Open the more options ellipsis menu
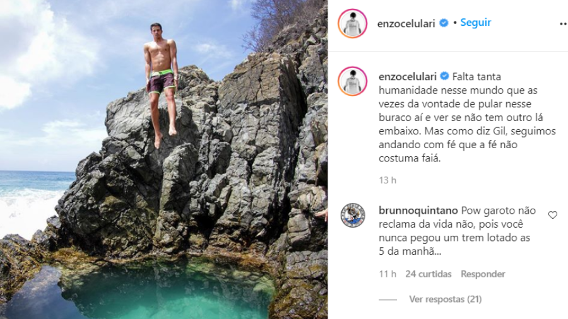This screenshot has height=319, width=568. [564, 24]
